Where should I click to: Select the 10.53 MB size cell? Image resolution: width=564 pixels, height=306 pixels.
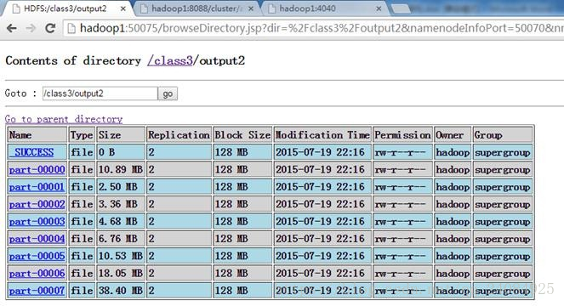click(x=121, y=256)
